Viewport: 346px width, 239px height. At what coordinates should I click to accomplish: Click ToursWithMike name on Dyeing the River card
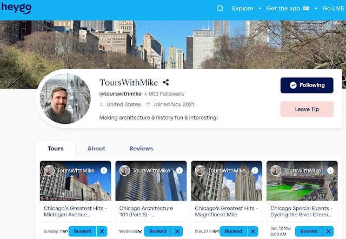tap(302, 170)
